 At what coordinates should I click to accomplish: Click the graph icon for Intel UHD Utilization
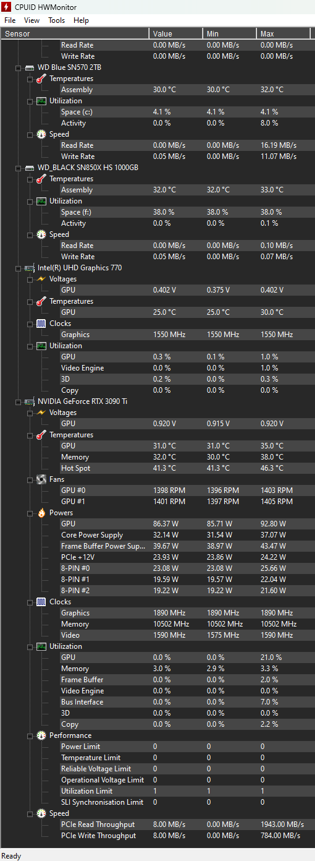(41, 346)
